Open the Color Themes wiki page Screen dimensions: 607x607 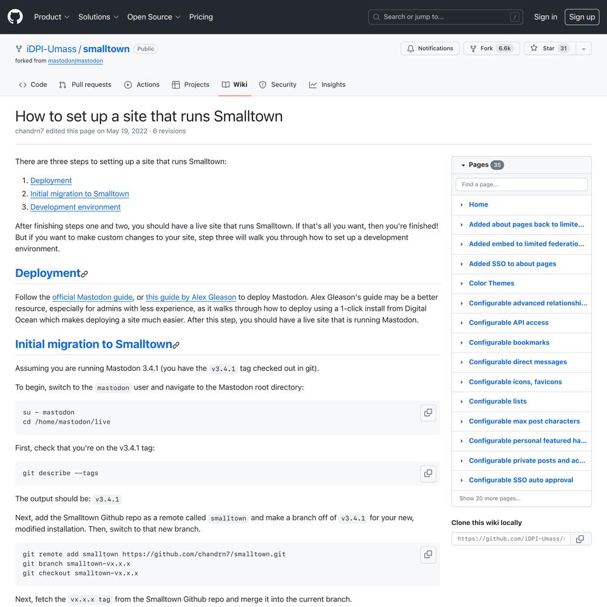click(492, 283)
